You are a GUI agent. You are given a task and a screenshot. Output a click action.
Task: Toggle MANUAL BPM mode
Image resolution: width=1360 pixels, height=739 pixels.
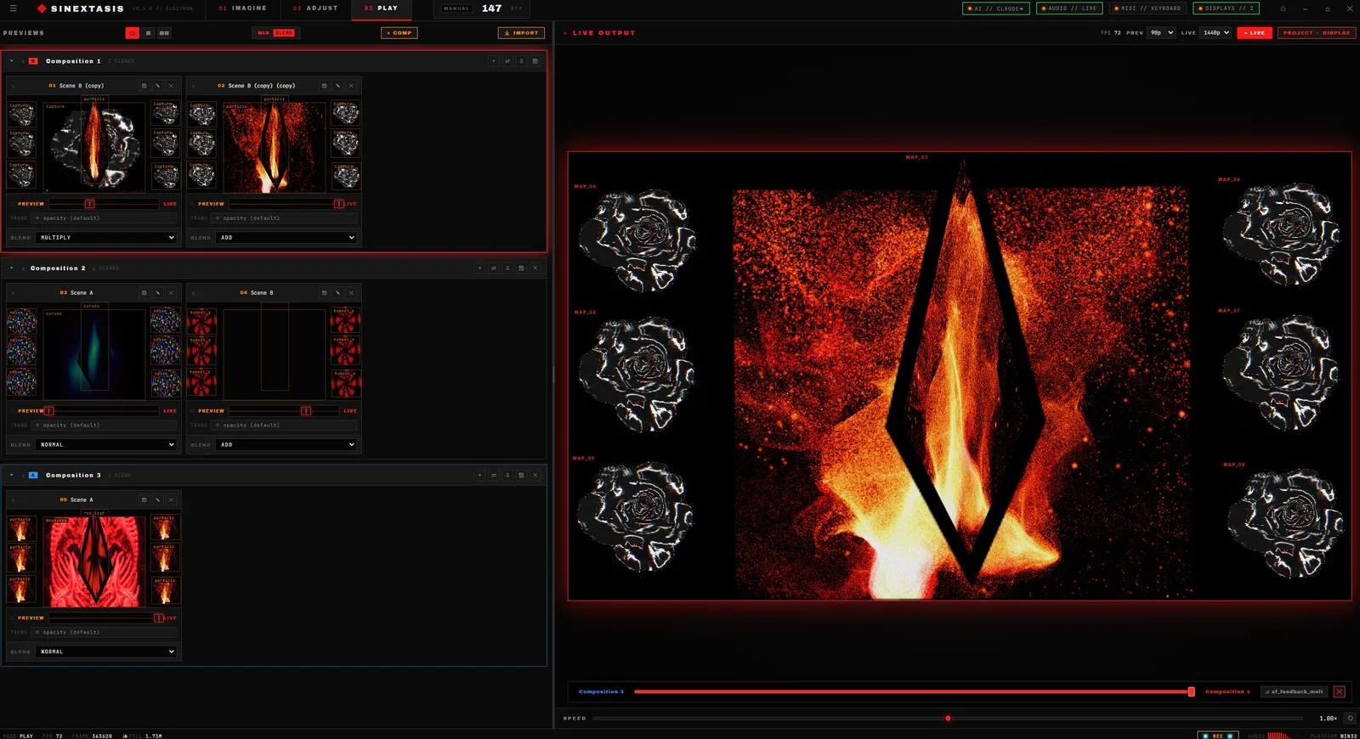[x=456, y=8]
